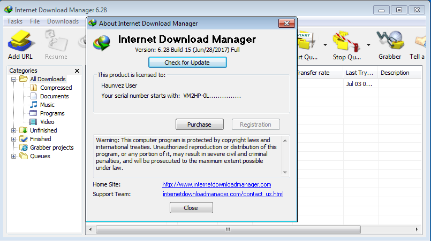Collapse the All Downloads tree node

[x=13, y=79]
